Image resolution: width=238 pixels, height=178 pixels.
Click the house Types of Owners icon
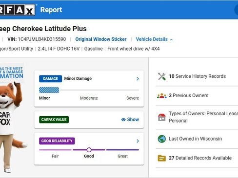coord(162,117)
